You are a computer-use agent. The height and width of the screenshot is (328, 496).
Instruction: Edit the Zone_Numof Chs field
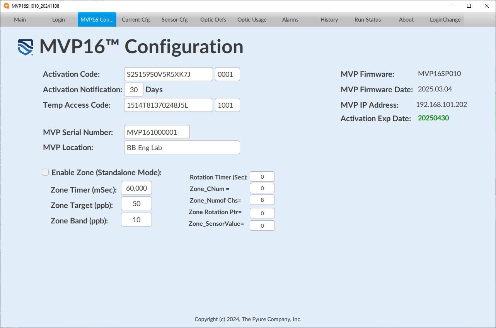tap(262, 200)
